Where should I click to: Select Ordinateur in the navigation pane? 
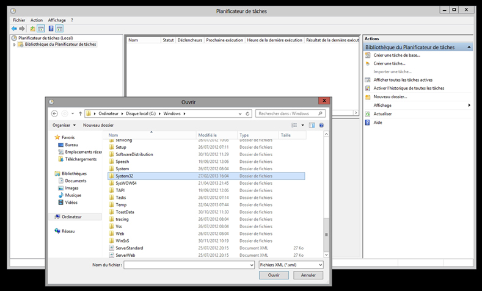click(x=71, y=217)
